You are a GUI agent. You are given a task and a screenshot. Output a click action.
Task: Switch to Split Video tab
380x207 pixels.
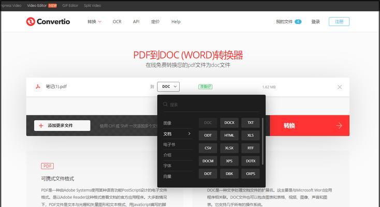coord(92,5)
